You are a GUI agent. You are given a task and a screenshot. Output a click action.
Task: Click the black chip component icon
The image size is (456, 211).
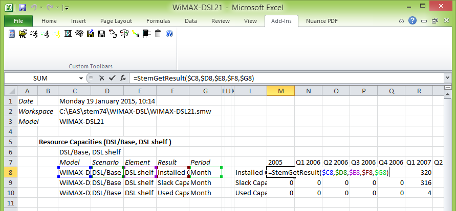pyautogui.click(x=147, y=34)
